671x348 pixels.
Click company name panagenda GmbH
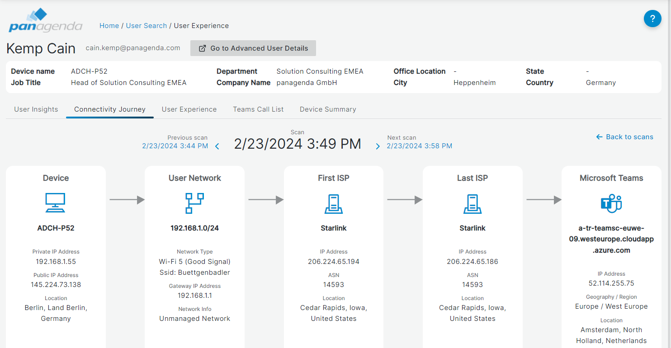(x=307, y=83)
